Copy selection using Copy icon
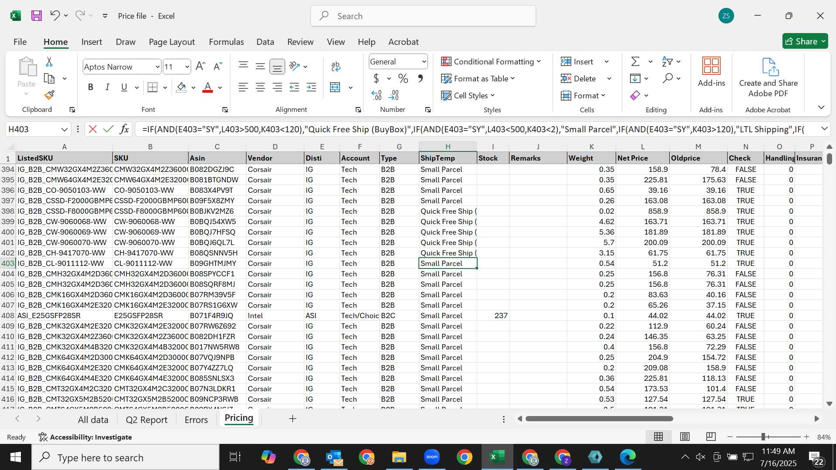 [50, 79]
